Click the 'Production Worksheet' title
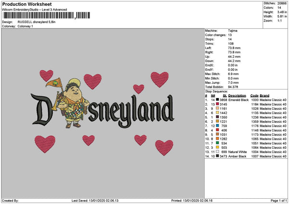289x204 pixels. tap(27, 4)
